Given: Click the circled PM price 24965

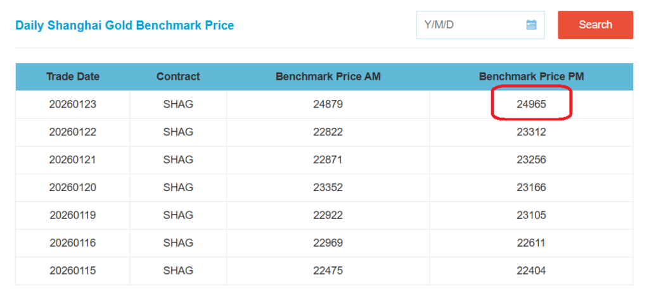Looking at the screenshot, I should (x=531, y=104).
